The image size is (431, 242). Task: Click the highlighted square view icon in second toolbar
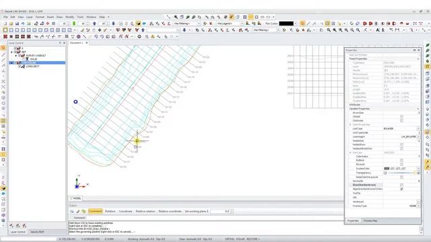[x=5, y=30]
